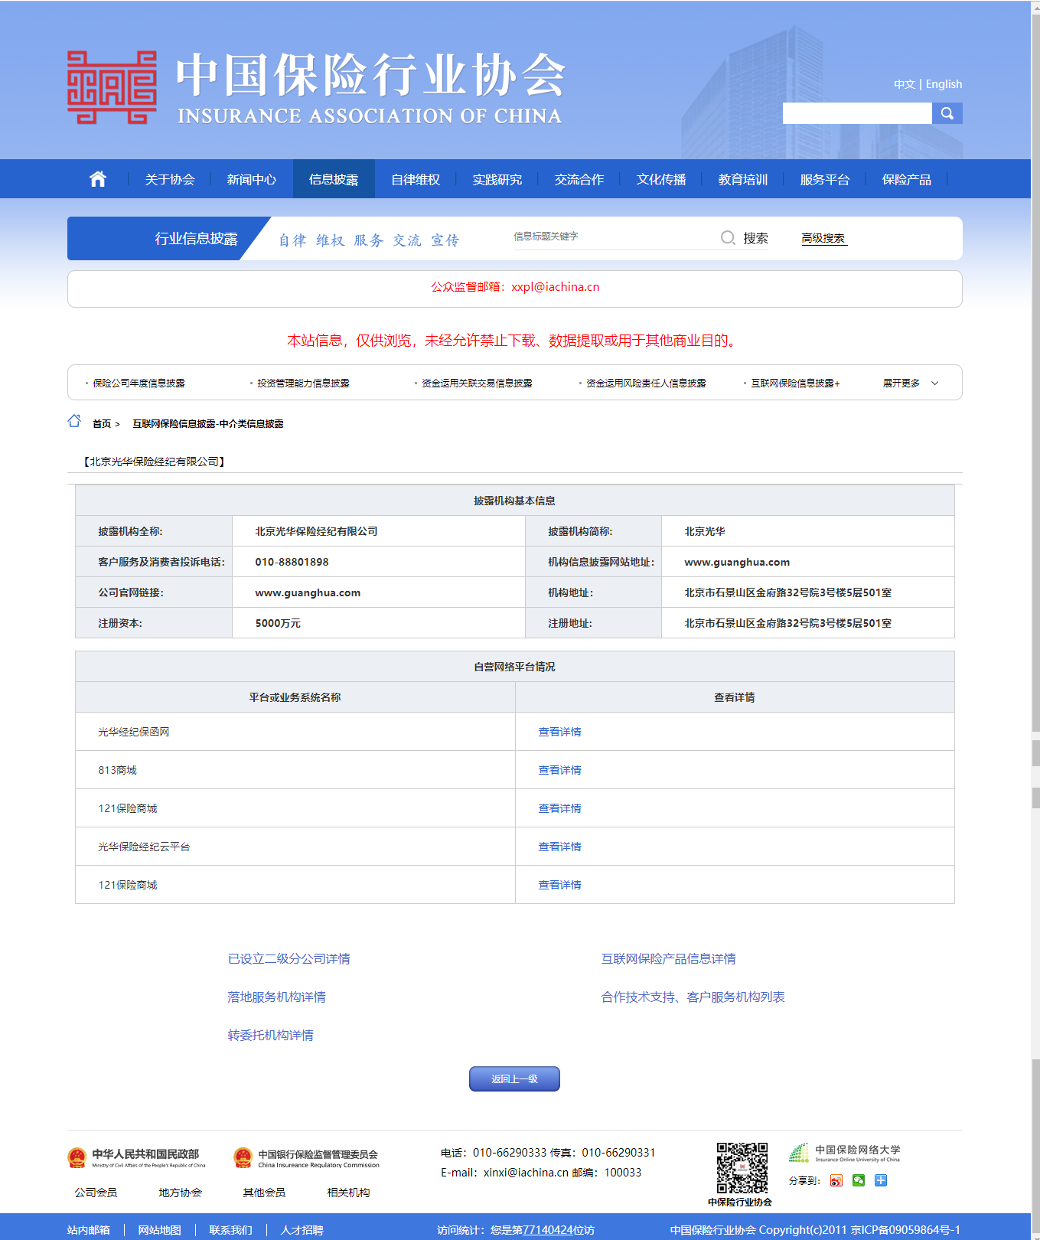Select 互联网保险信息披露+ category
The width and height of the screenshot is (1040, 1240).
[x=795, y=383]
